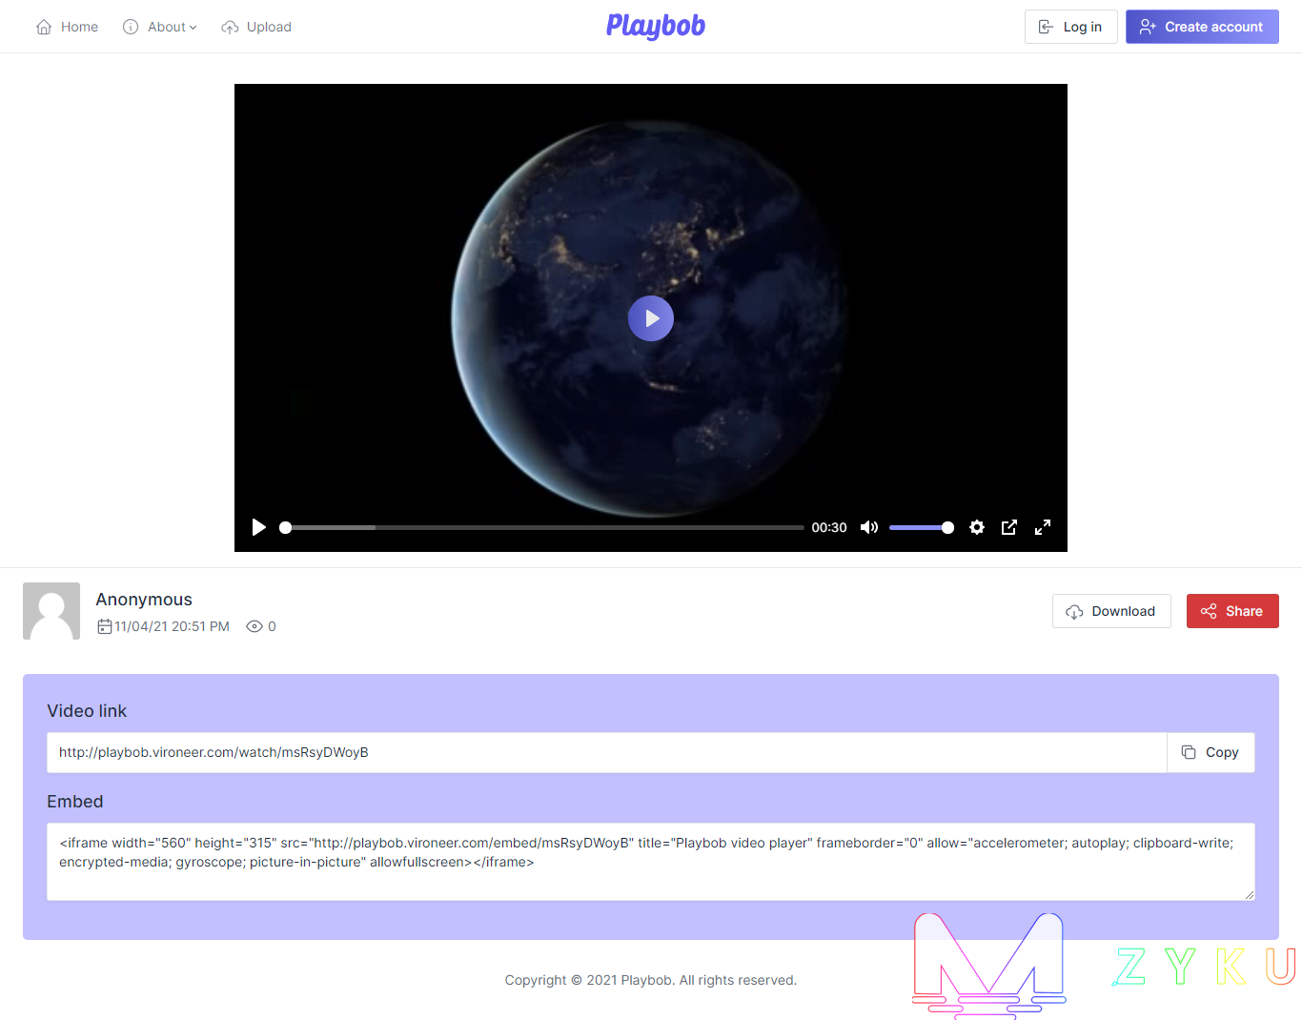The image size is (1302, 1020).
Task: Copy the video link
Action: pyautogui.click(x=1210, y=752)
